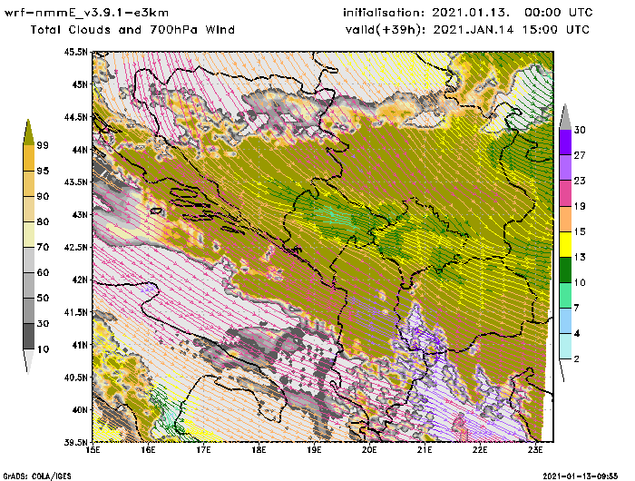Click the medium gray 30-50 cloud swatch
635x481 pixels.
pyautogui.click(x=28, y=310)
